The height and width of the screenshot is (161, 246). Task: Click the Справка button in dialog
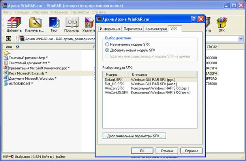192,151
